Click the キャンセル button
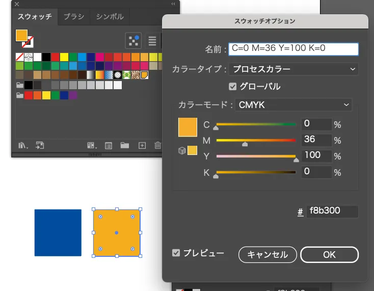 coord(268,255)
